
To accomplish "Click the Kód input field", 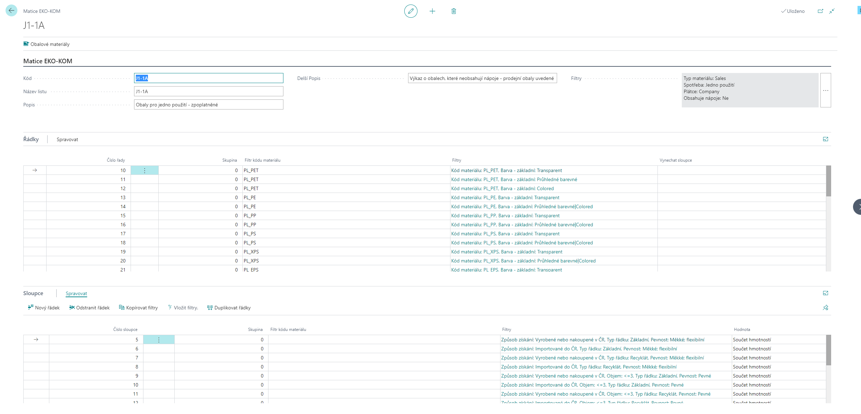I will 209,78.
